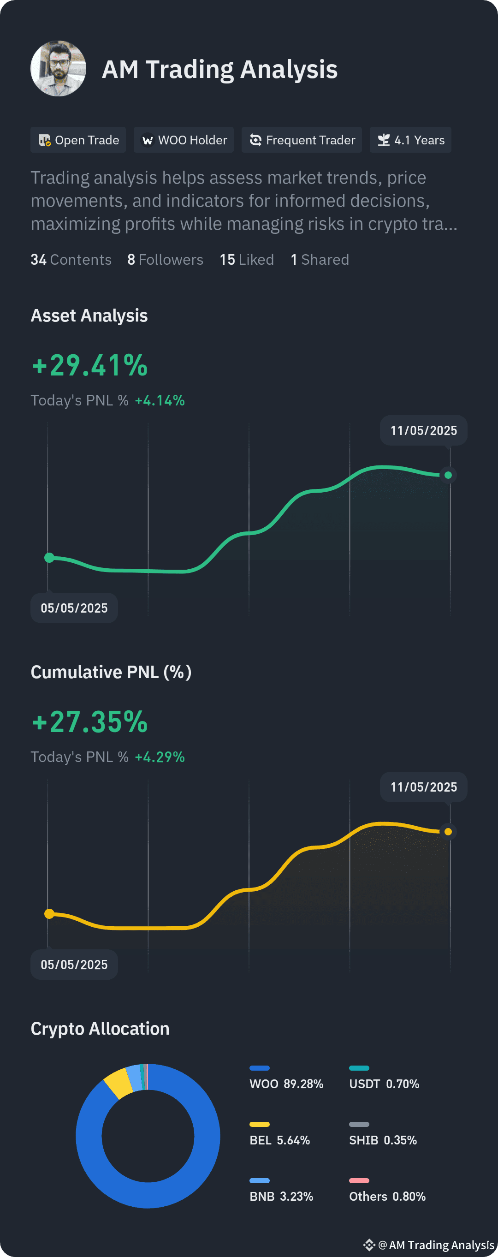Click the yellow BEL legend swatch
The width and height of the screenshot is (498, 1257).
260,1124
